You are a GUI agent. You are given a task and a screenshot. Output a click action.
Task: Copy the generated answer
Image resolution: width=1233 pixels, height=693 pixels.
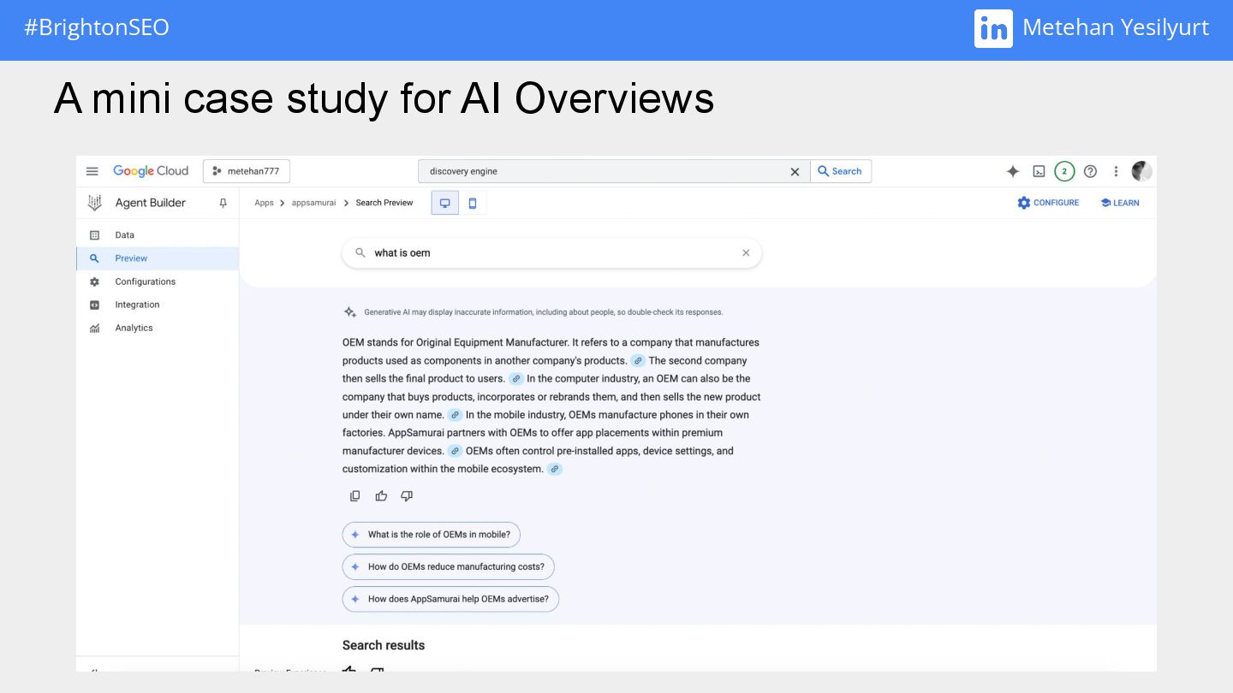[x=355, y=496]
